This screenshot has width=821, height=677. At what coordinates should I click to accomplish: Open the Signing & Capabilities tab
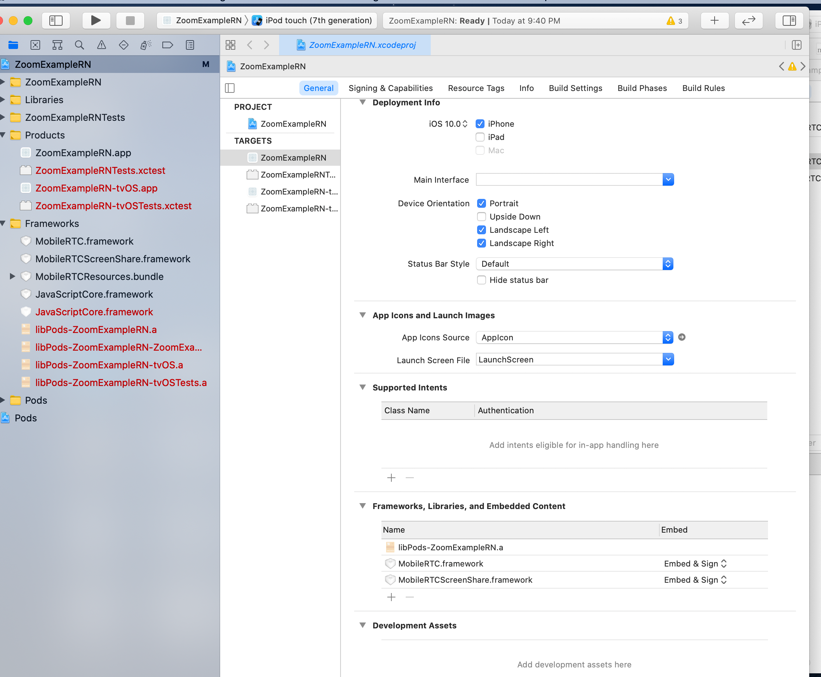point(390,88)
